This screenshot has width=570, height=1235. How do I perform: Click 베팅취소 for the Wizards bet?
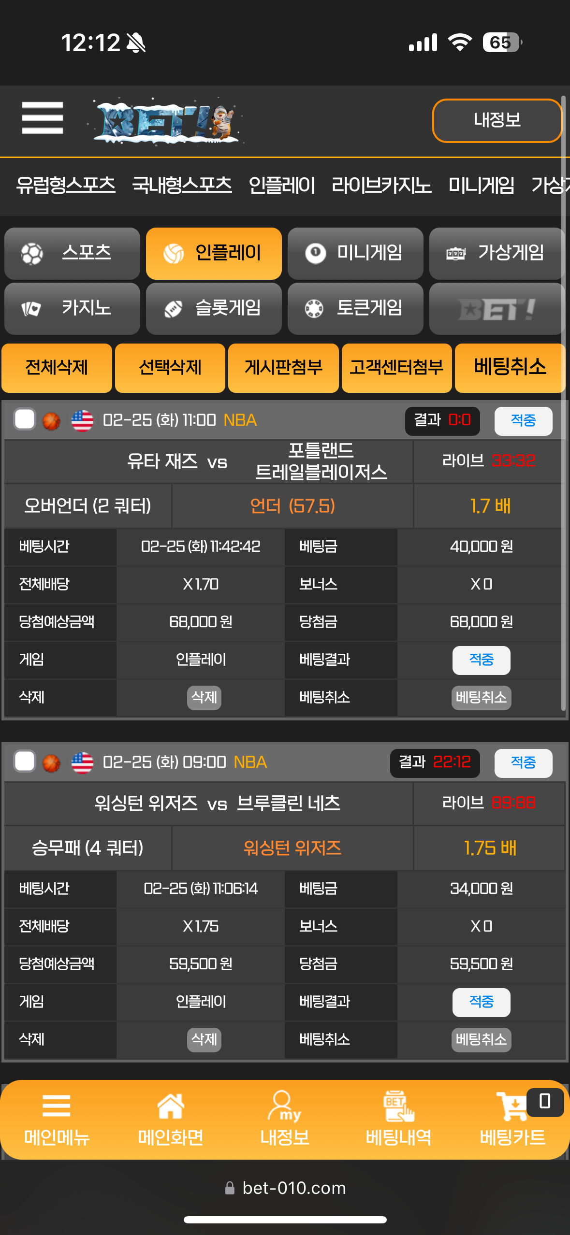coord(481,1040)
